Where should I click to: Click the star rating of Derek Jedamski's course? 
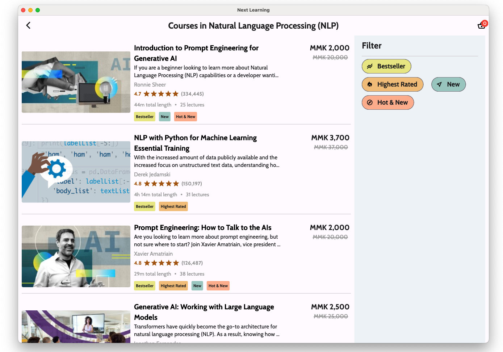(x=162, y=184)
